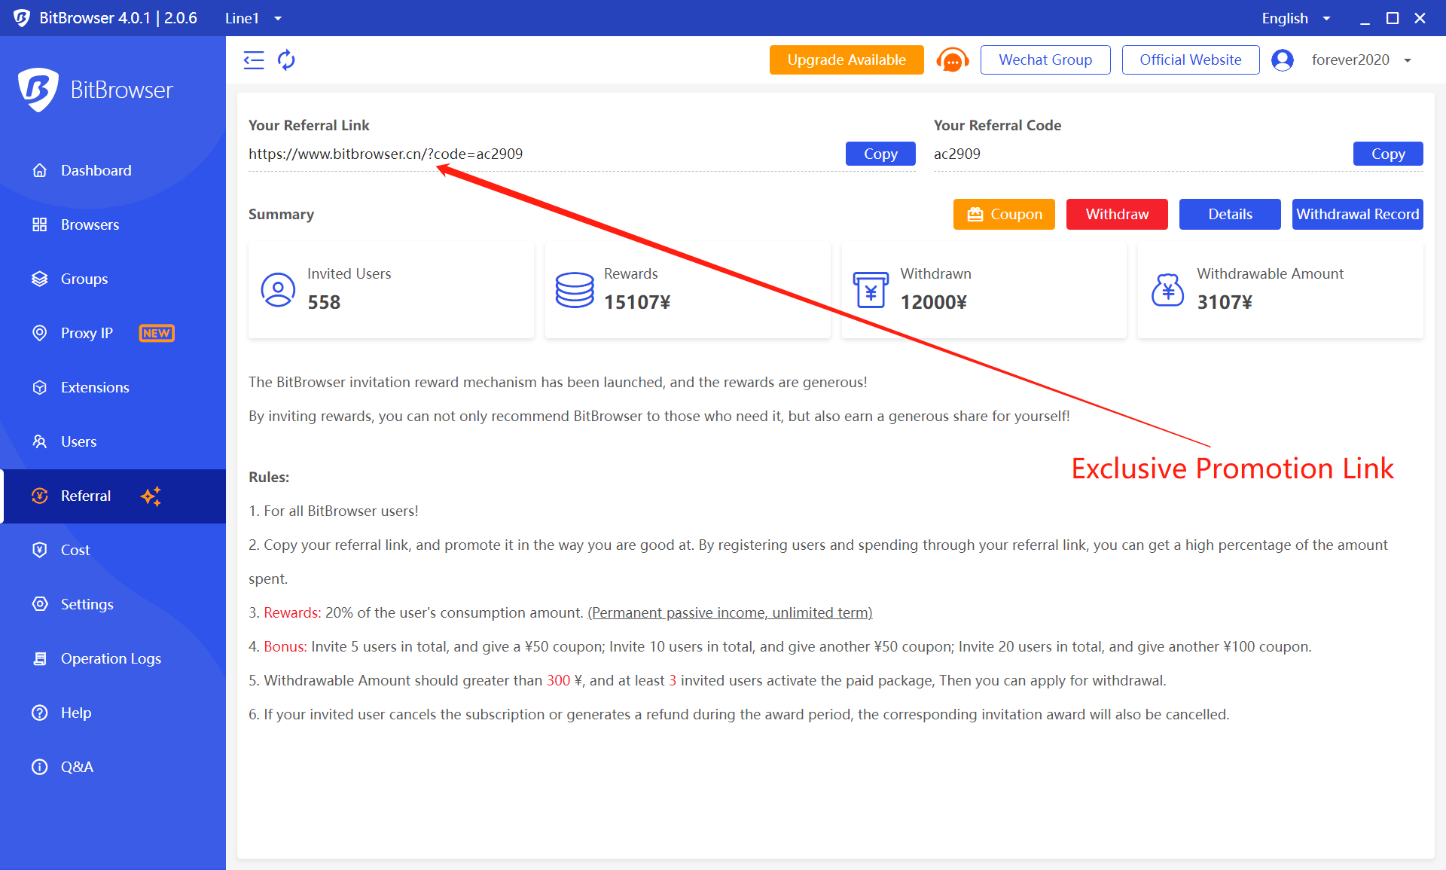Click the red Rewards: label in rules
Viewport: 1446px width, 870px height.
(x=292, y=612)
